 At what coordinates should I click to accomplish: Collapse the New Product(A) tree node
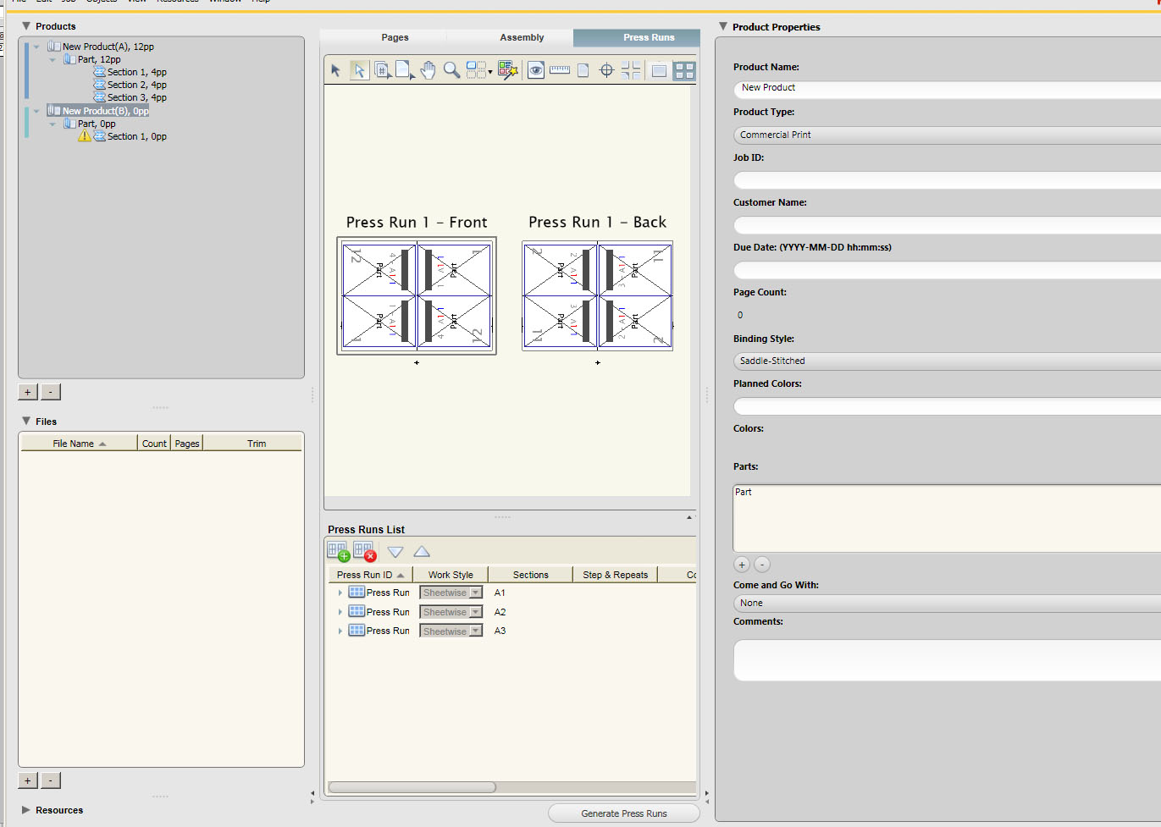[x=36, y=47]
